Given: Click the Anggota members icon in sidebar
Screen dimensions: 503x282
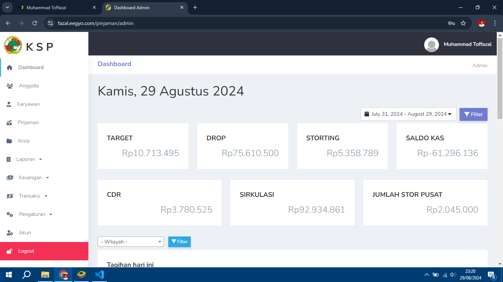Looking at the screenshot, I should coord(10,86).
